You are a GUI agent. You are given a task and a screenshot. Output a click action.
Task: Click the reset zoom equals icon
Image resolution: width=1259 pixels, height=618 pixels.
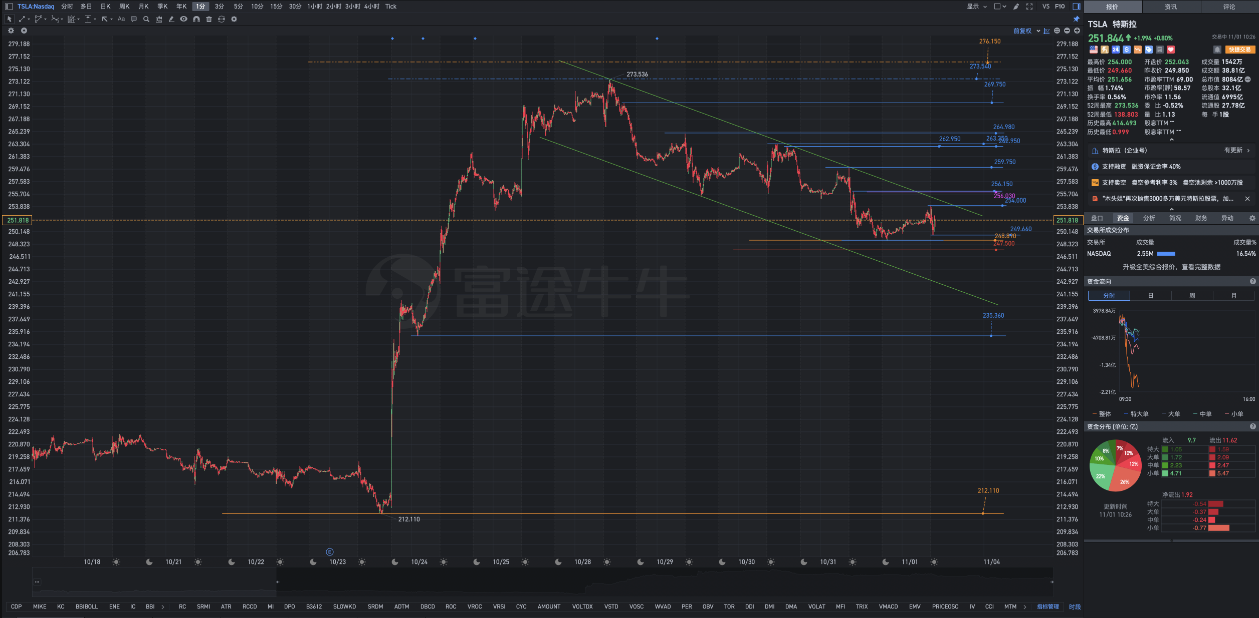coord(1057,31)
